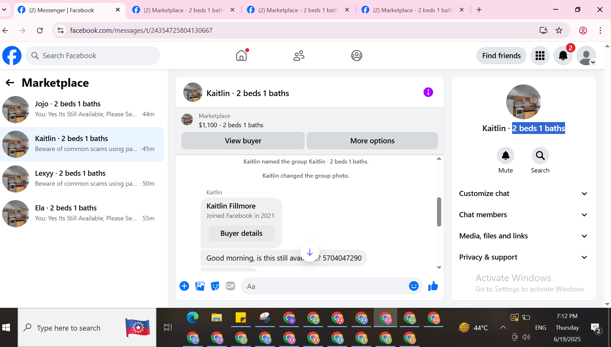
Task: Open the Friends icon in top navigation
Action: (299, 56)
